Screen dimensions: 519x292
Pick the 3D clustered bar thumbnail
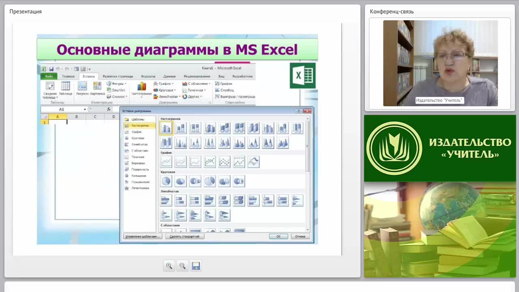coord(210,200)
